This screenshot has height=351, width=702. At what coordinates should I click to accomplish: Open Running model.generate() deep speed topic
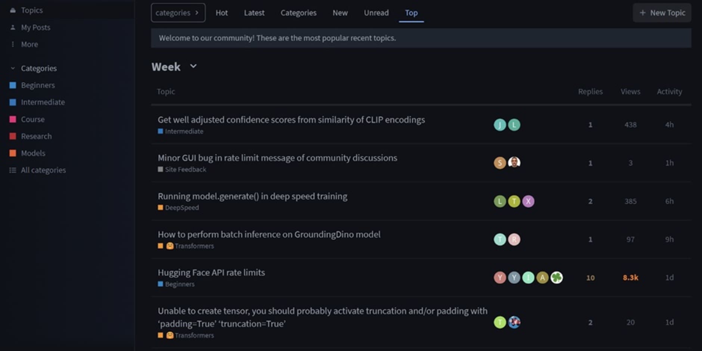[x=252, y=196]
